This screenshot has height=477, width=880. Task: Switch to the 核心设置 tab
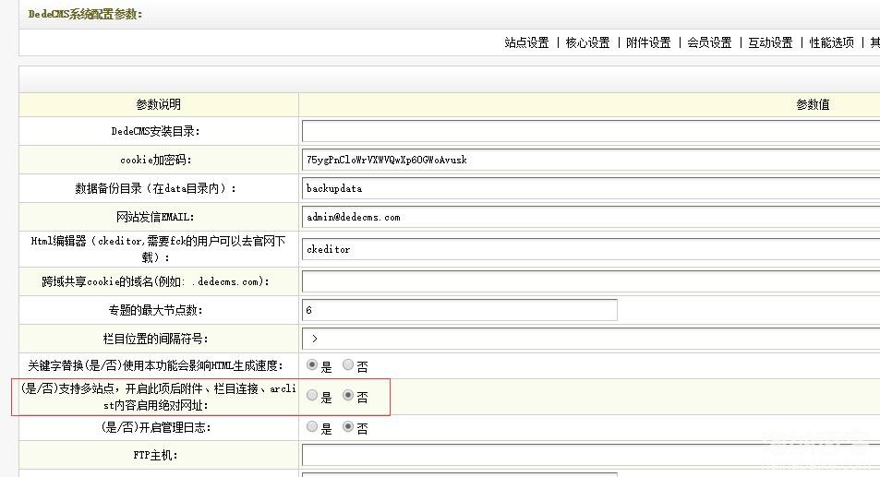[x=587, y=42]
